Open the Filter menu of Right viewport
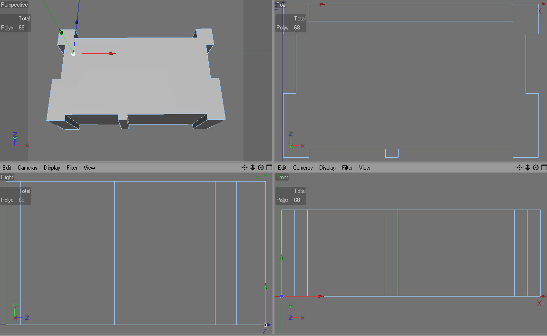Image resolution: width=547 pixels, height=336 pixels. [x=72, y=168]
